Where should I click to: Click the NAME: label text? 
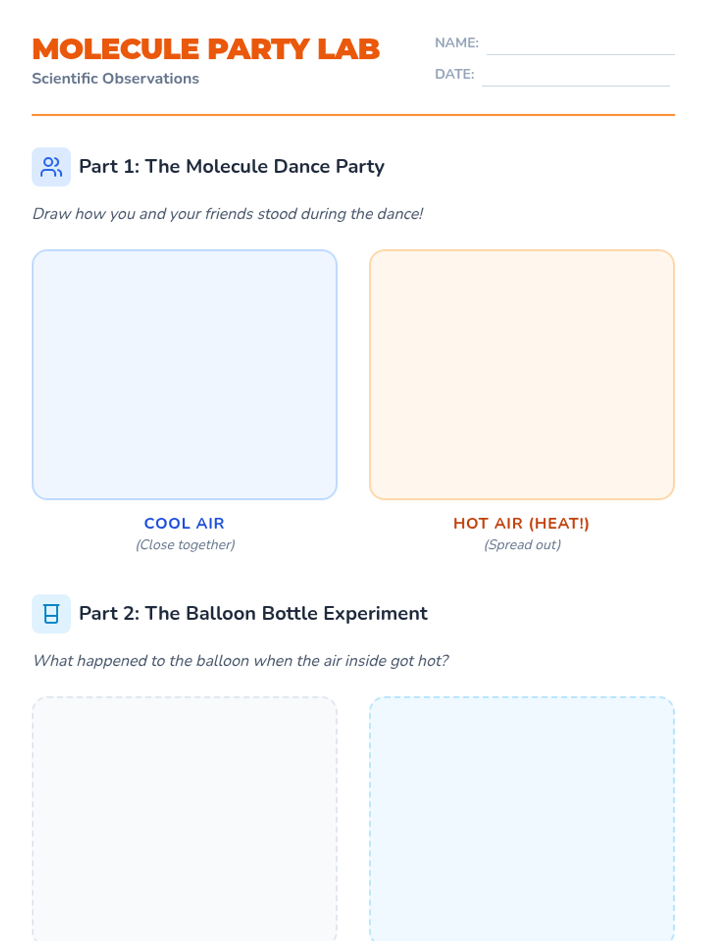click(457, 43)
